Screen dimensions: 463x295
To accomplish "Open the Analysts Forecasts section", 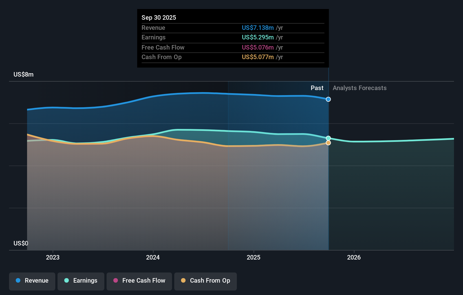I will pyautogui.click(x=359, y=88).
